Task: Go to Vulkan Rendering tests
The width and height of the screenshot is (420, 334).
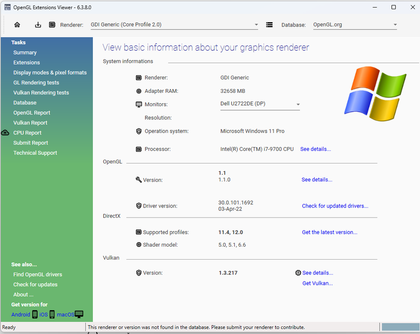Action: [41, 92]
